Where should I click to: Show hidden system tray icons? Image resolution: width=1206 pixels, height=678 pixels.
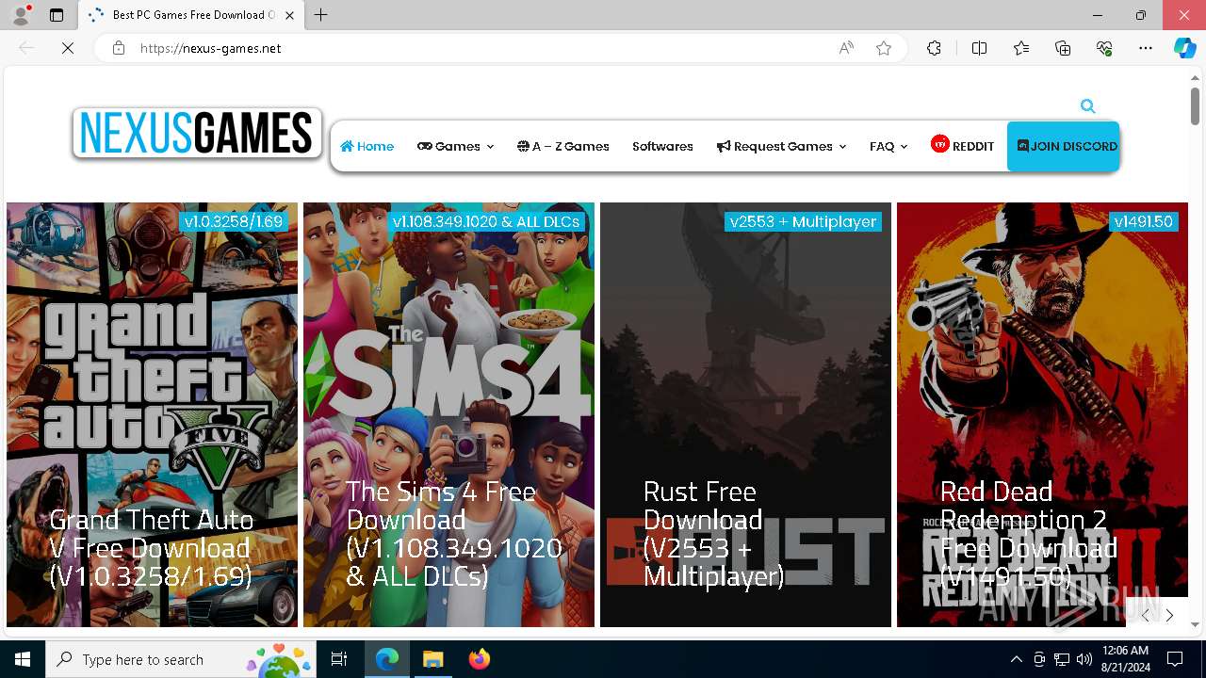pyautogui.click(x=1016, y=659)
